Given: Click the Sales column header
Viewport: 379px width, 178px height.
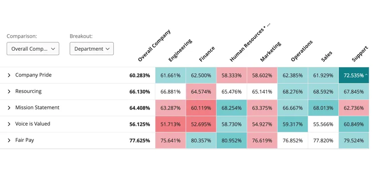Looking at the screenshot, I should point(326,56).
